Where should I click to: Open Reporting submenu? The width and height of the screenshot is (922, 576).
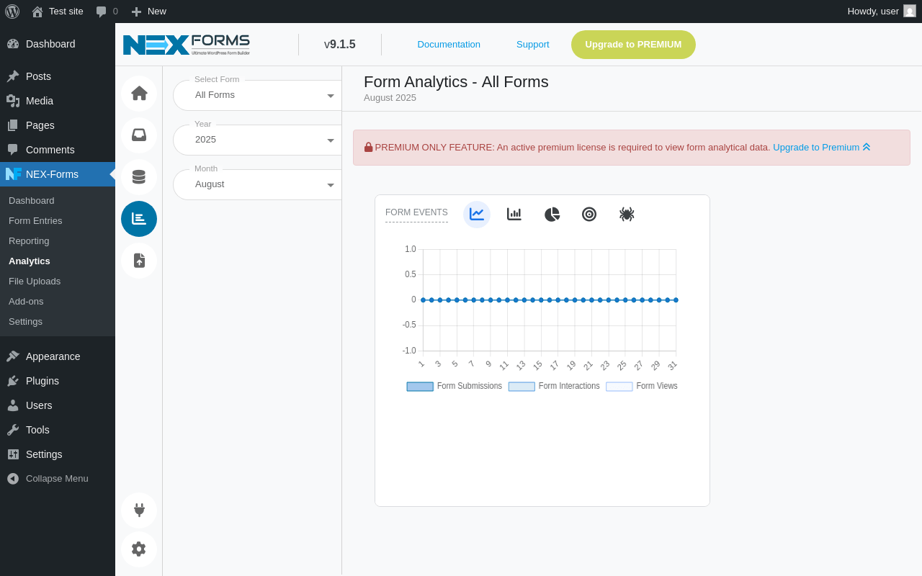[58, 241]
